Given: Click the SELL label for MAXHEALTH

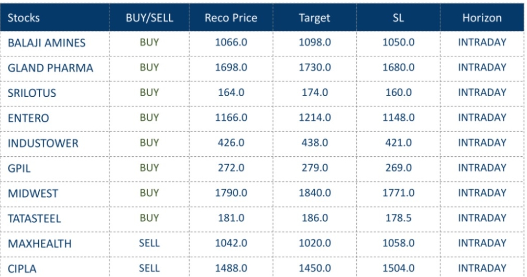Looking at the screenshot, I should click(x=149, y=243).
